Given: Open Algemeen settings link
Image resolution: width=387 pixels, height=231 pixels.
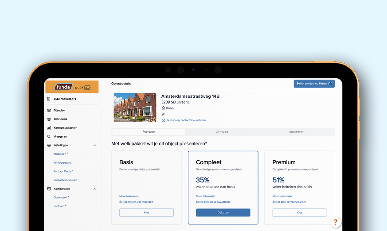Looking at the screenshot, I should click(60, 154).
